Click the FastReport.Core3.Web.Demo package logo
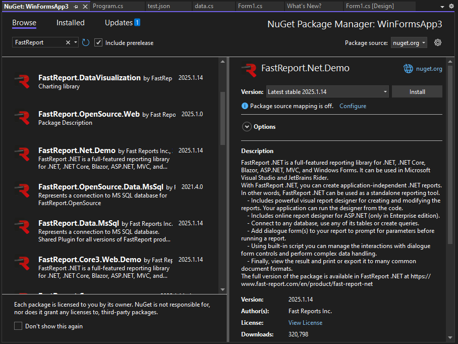458x344 pixels. 23,263
